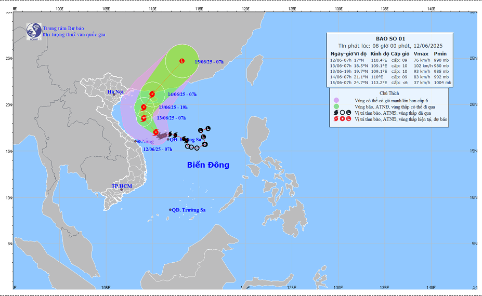The height and width of the screenshot is (296, 482).
Task: Select the red storm icon at 13/06/25 - 19h
Action: [144, 108]
